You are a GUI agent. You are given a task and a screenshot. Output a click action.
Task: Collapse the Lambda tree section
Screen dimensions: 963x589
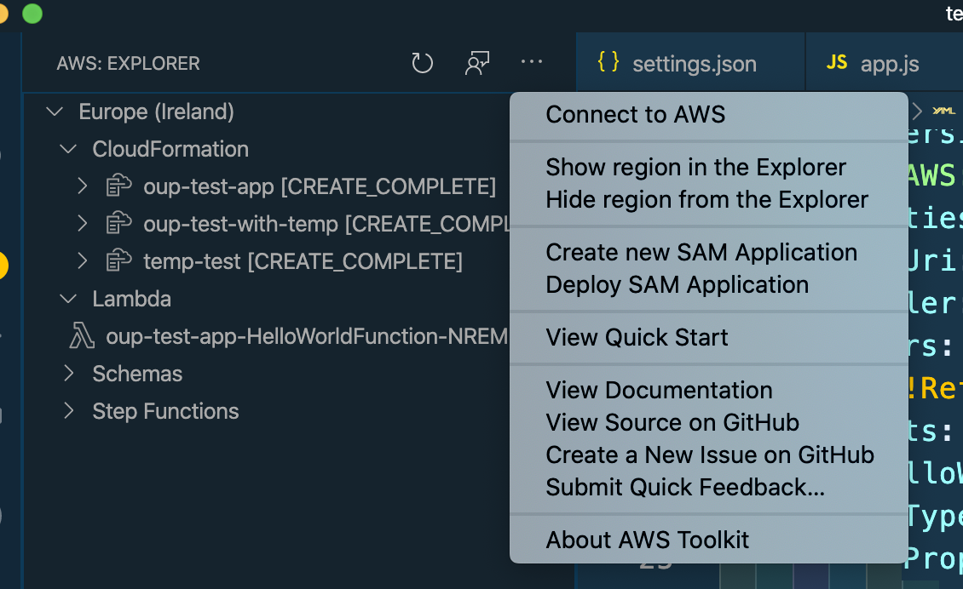click(x=68, y=299)
